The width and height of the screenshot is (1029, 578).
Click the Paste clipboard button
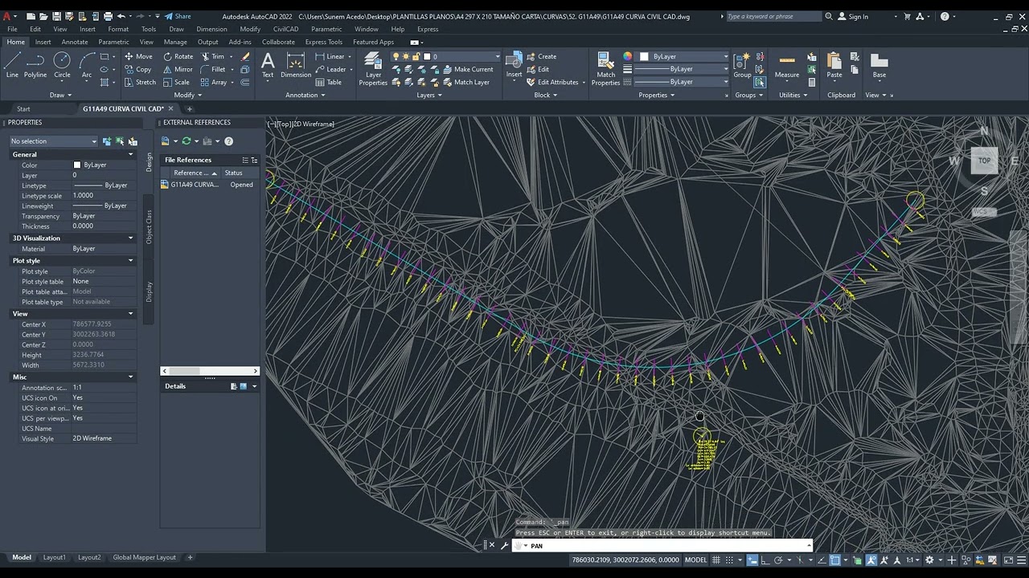(x=834, y=65)
